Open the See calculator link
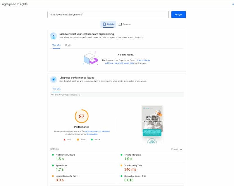This screenshot has width=234, height=186. coord(92,134)
